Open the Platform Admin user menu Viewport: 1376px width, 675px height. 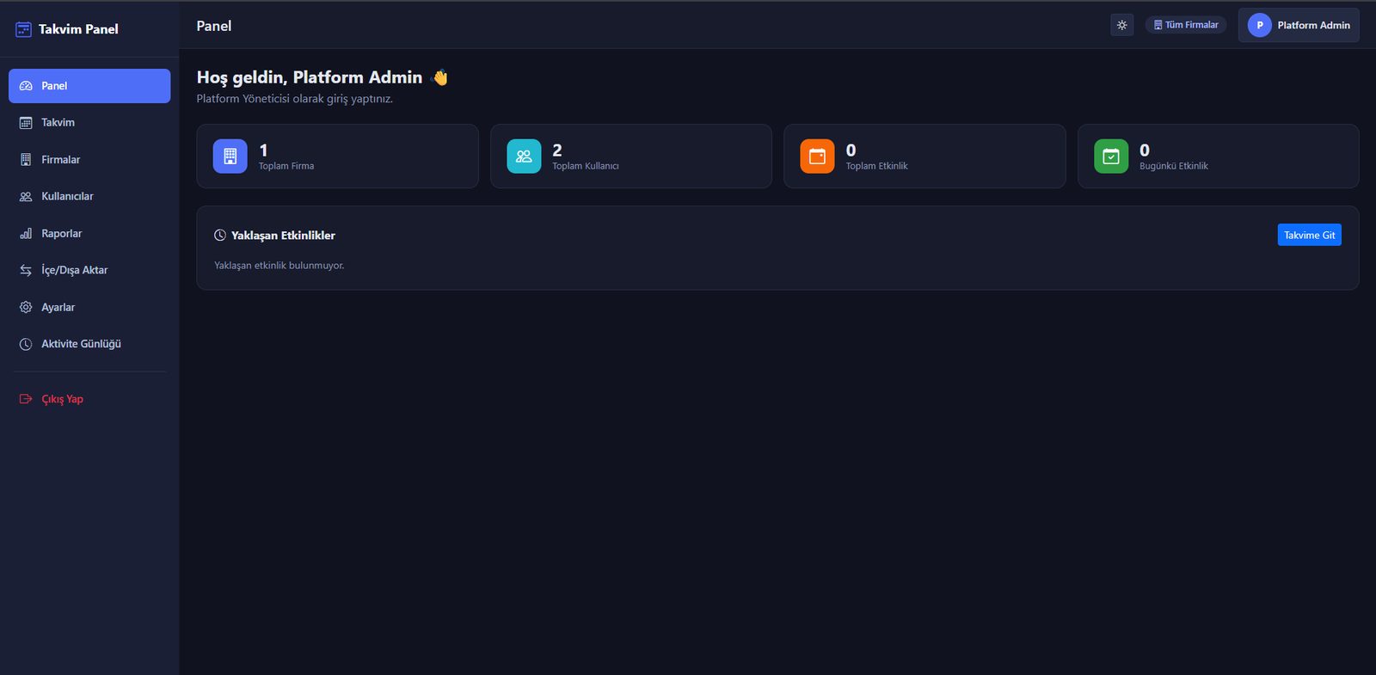coord(1299,25)
